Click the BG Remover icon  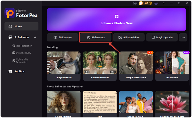55,37
